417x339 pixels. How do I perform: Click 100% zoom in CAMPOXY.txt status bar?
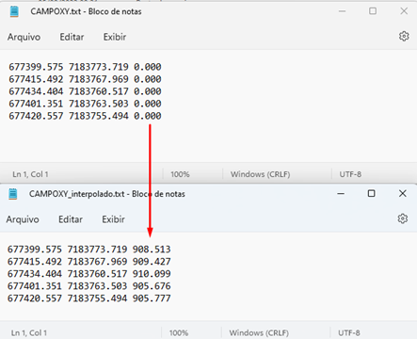[x=180, y=174]
